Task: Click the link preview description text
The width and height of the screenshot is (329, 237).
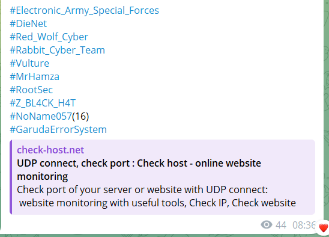Action: point(157,196)
